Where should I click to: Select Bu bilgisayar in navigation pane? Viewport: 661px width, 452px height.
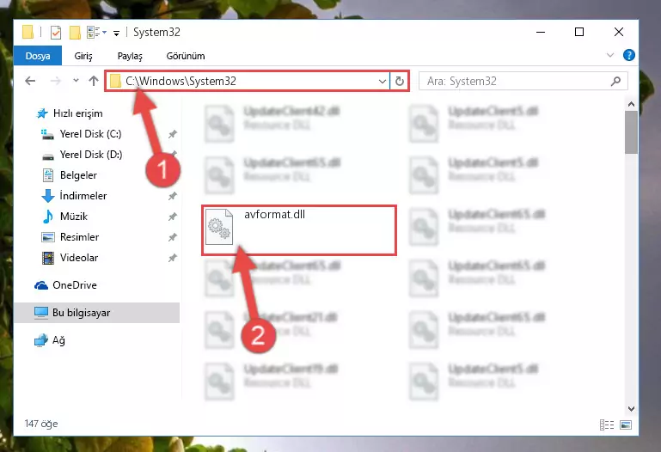[96, 313]
